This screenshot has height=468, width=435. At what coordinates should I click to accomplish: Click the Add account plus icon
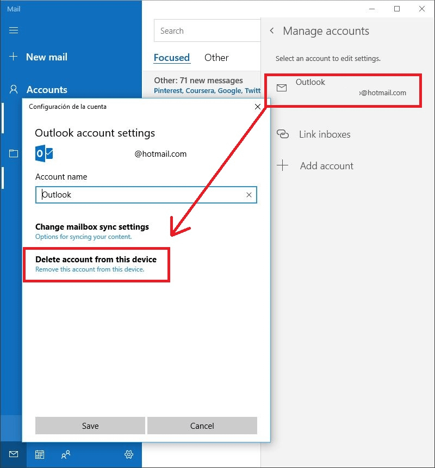click(x=283, y=165)
